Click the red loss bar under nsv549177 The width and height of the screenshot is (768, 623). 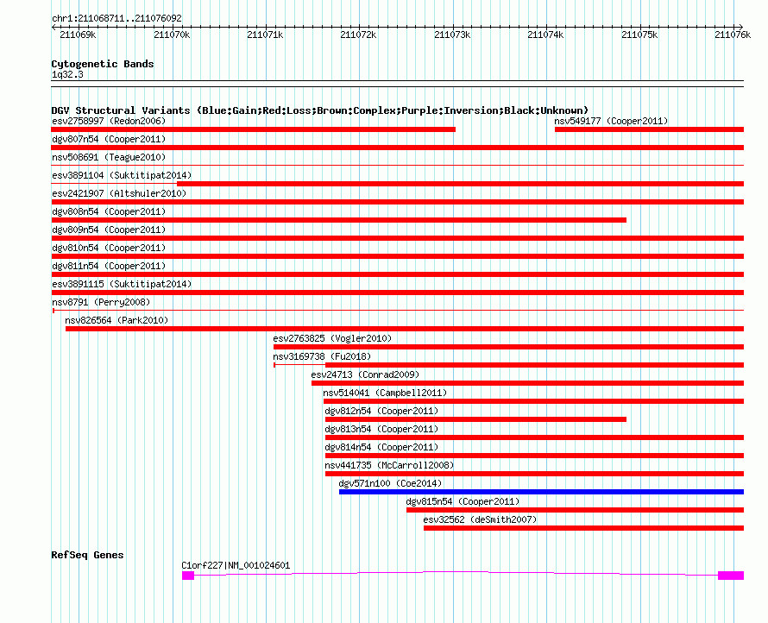point(649,129)
